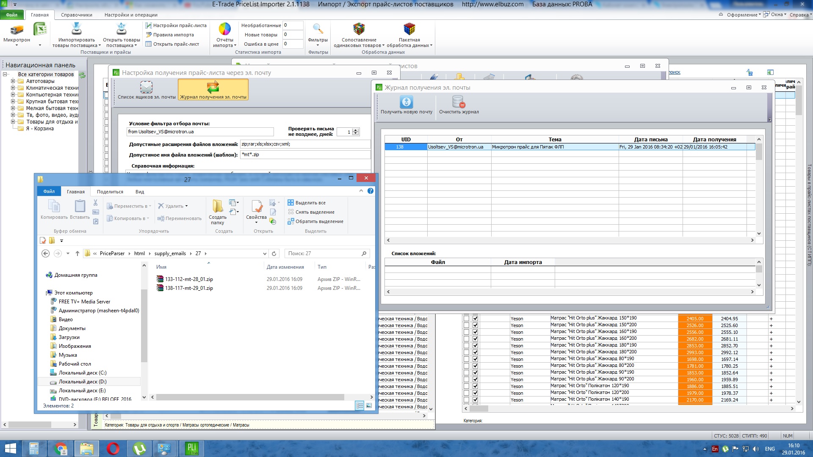Image resolution: width=813 pixels, height=457 pixels.
Task: Expand the Мелкая бытовая техника category
Action: click(13, 108)
